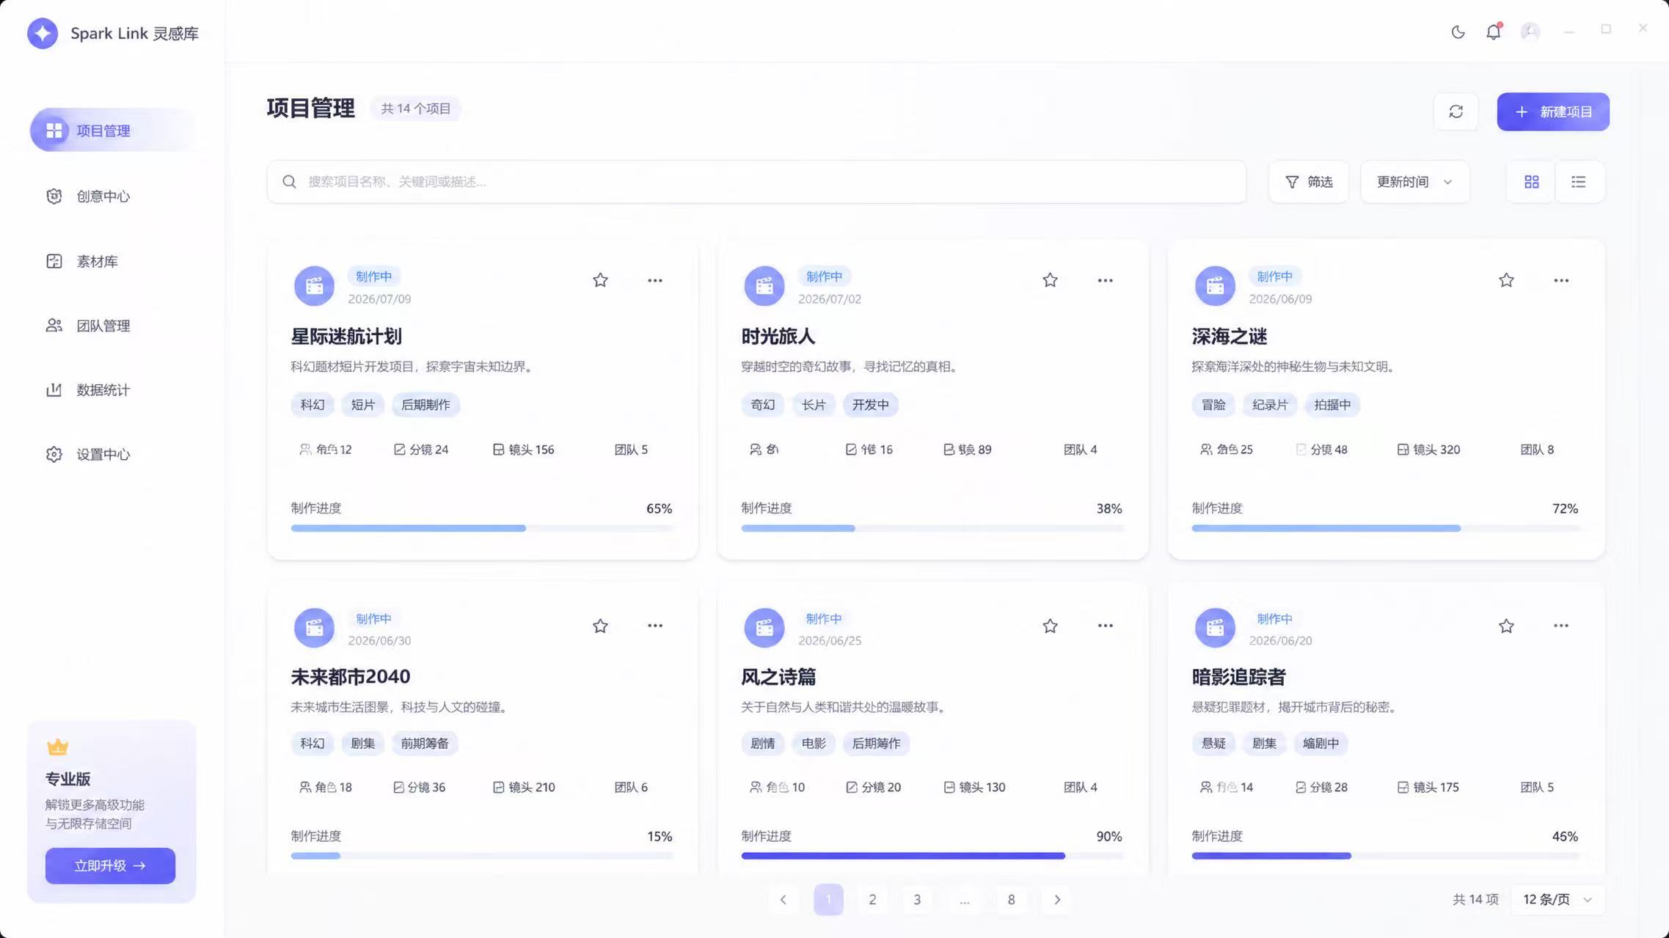Go to the next page arrow

1057,900
